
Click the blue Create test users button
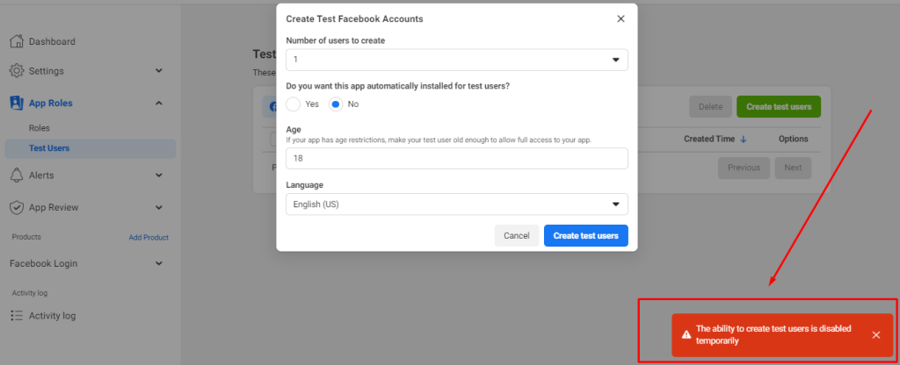pos(586,235)
